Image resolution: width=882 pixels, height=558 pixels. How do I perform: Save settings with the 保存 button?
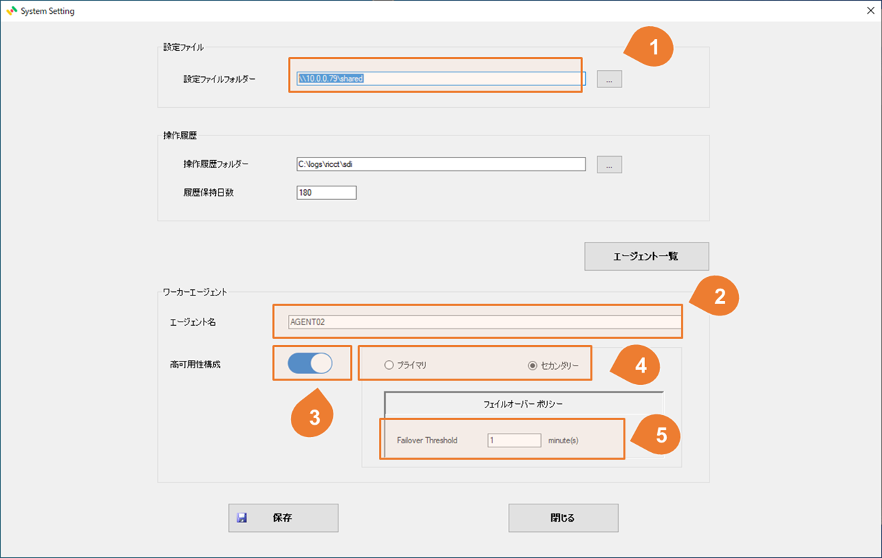coord(283,518)
